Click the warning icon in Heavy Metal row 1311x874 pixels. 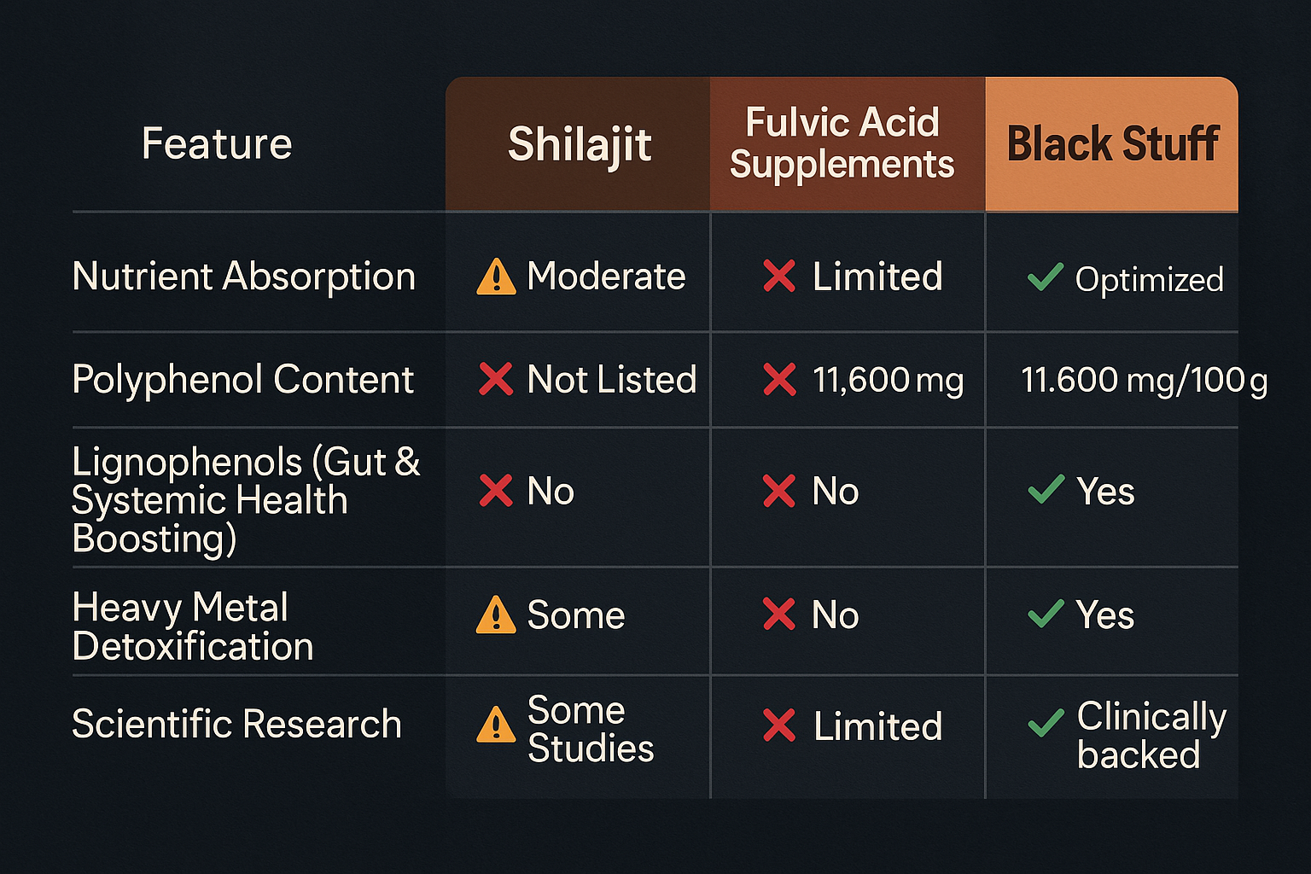(496, 615)
